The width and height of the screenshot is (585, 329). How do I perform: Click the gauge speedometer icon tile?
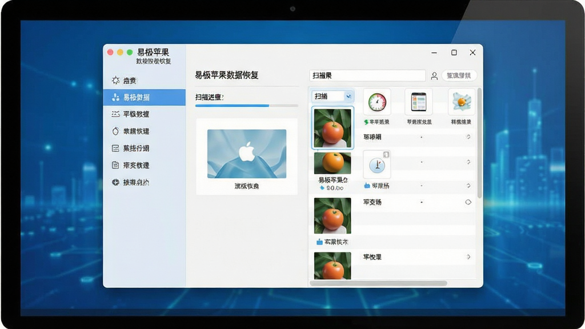[377, 102]
